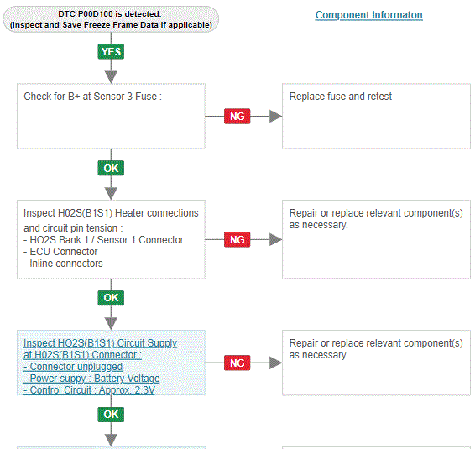Click the OK badge below Circuit Supply box
Screen dimensions: 475x449
pyautogui.click(x=111, y=415)
